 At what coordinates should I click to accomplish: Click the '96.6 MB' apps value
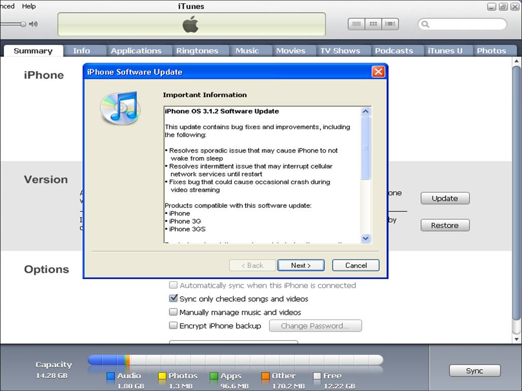[235, 386]
